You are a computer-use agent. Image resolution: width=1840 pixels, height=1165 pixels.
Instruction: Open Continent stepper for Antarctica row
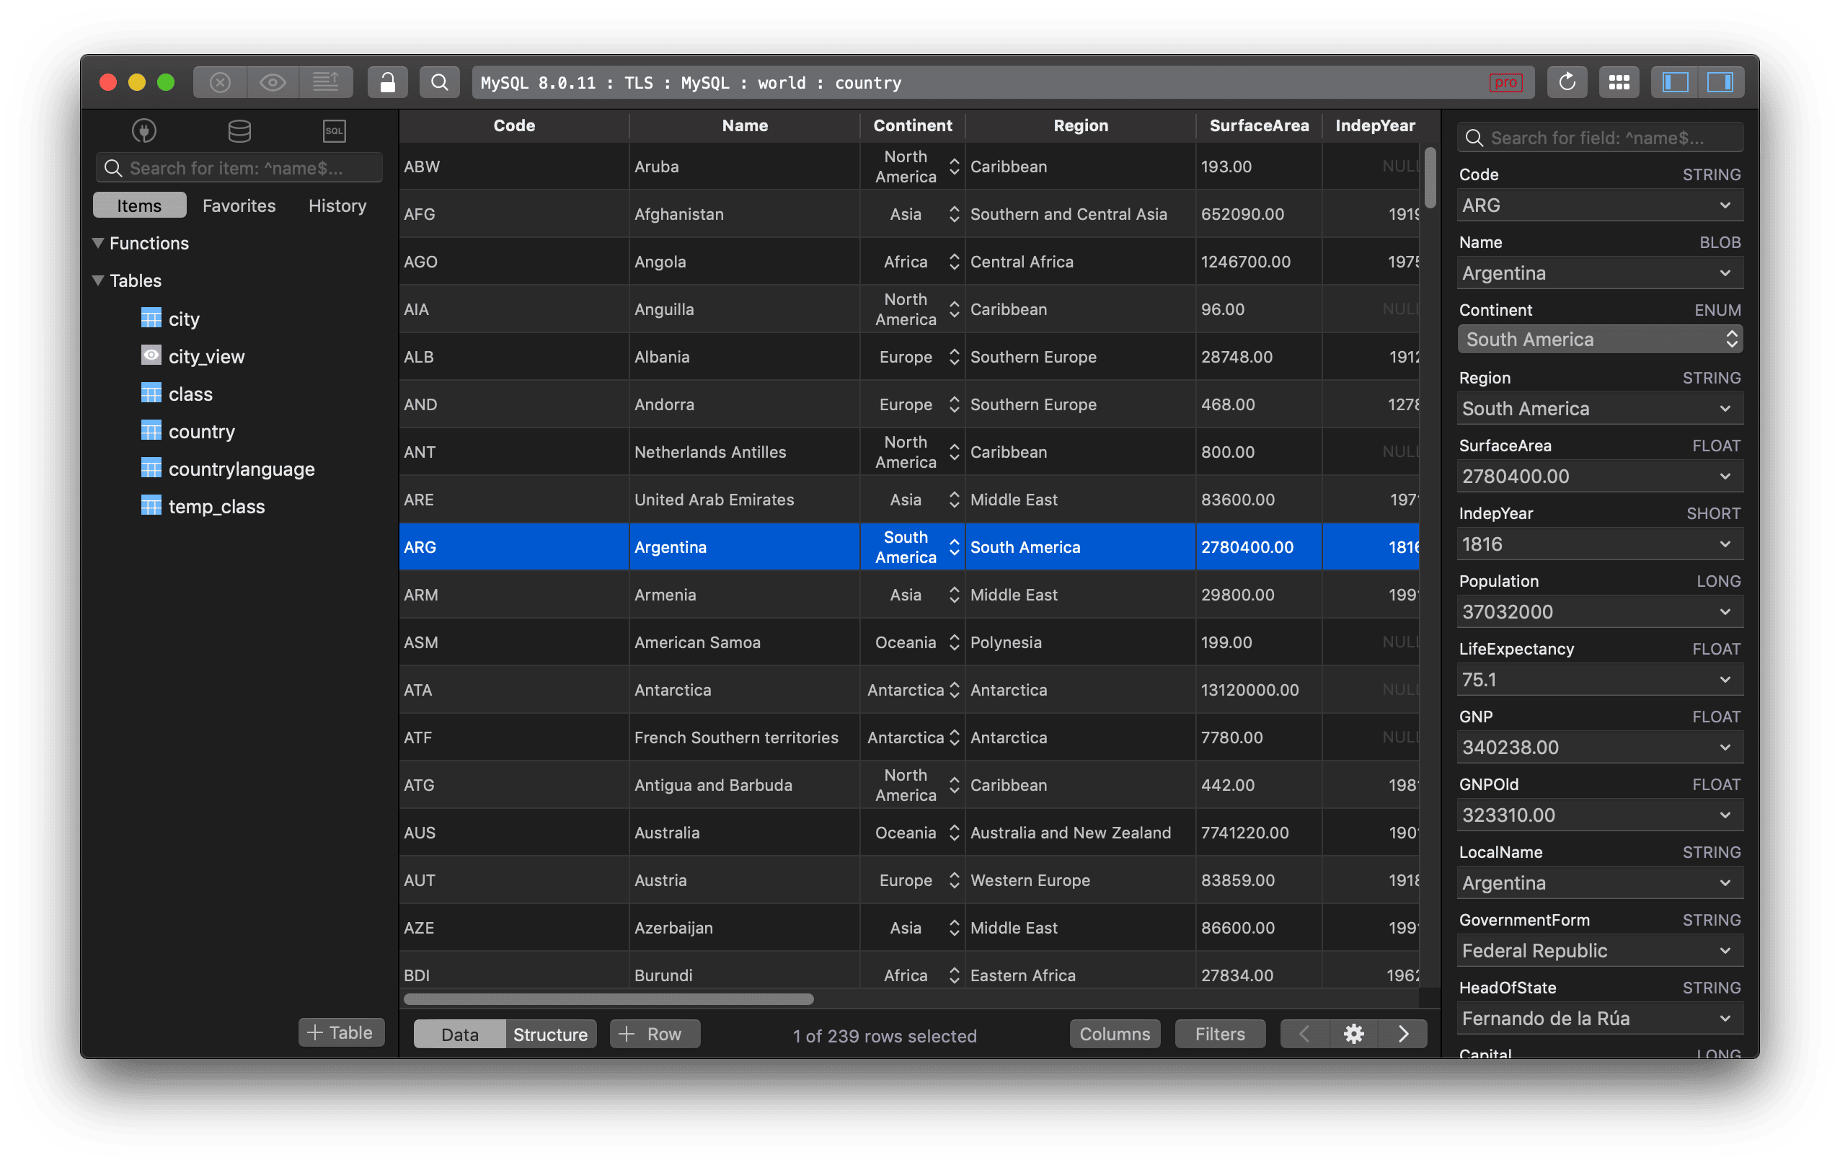[954, 690]
